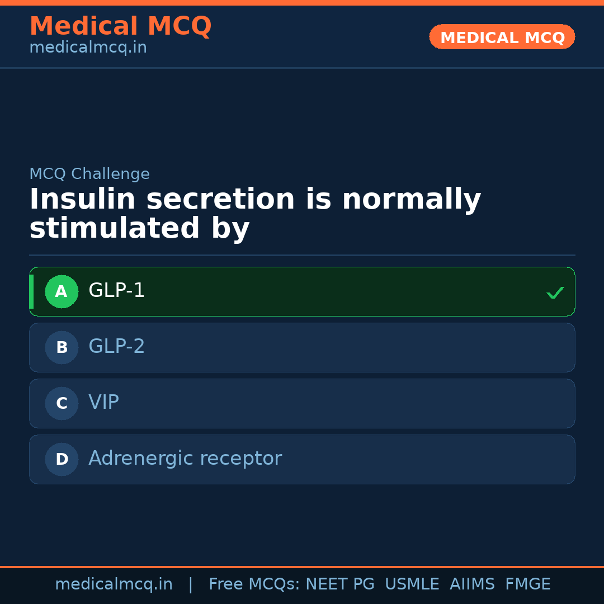This screenshot has width=604, height=604.
Task: Click the C letter circle badge
Action: tap(62, 403)
